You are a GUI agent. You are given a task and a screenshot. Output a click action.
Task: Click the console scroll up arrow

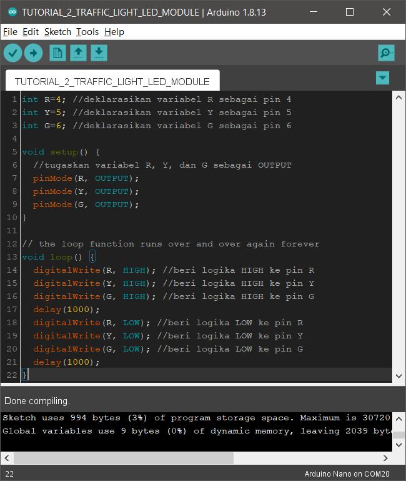pos(399,418)
